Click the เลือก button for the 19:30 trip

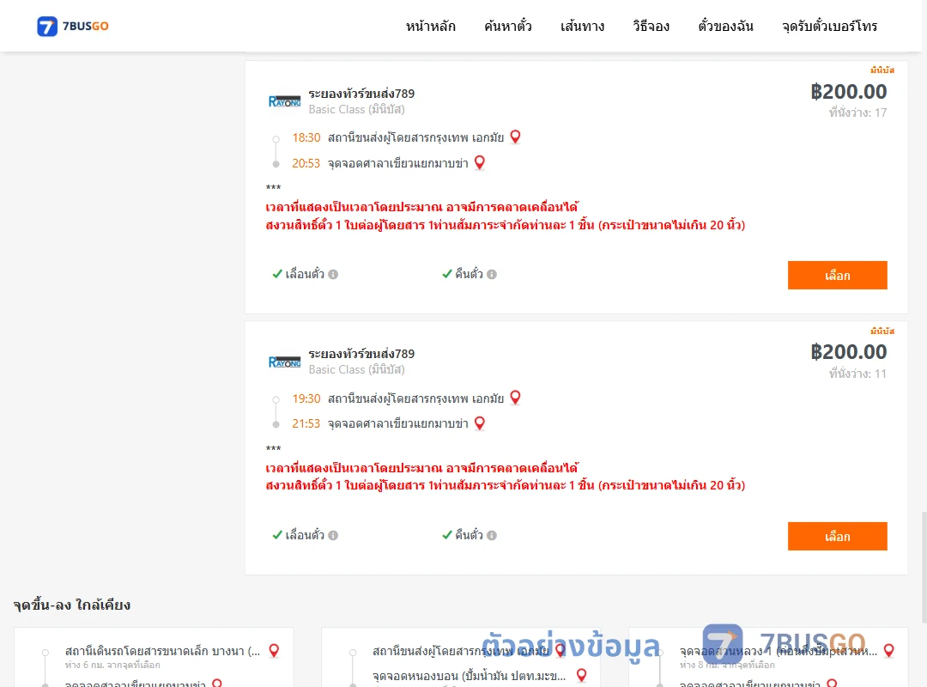click(x=837, y=536)
